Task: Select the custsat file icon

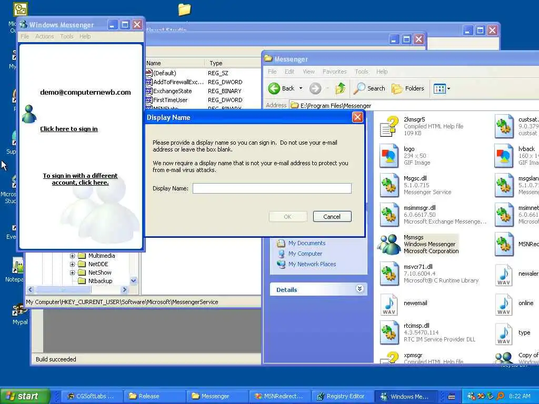Action: click(x=504, y=126)
